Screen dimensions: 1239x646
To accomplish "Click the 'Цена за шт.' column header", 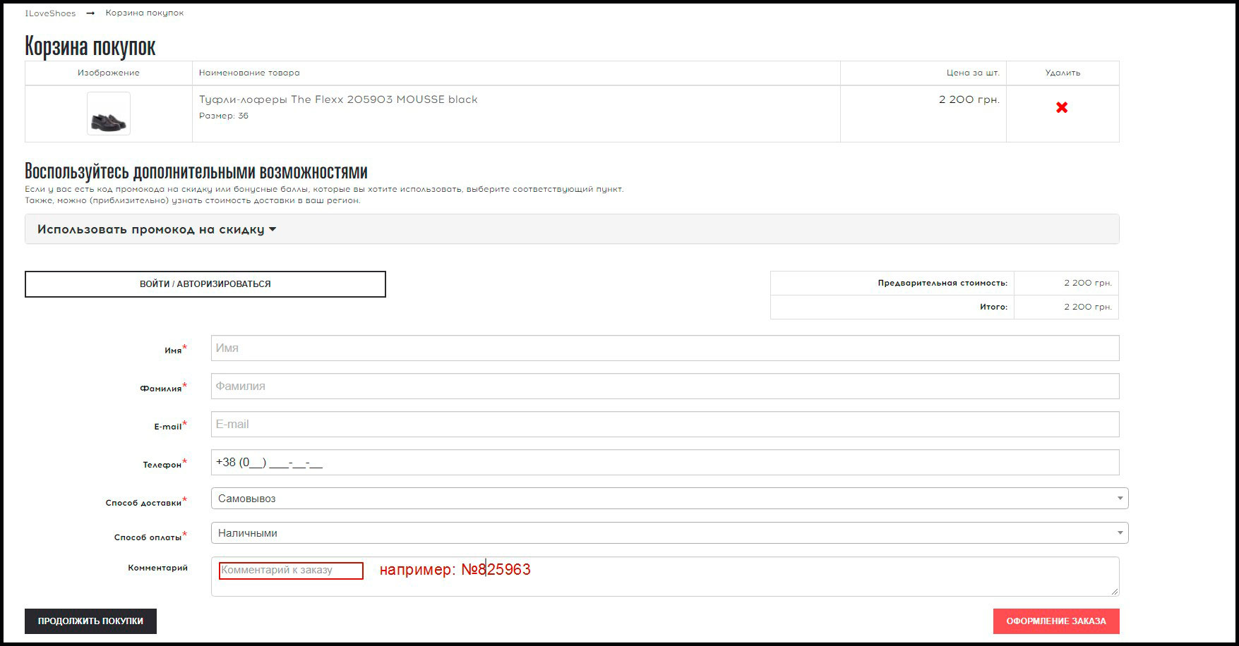I will coord(973,73).
